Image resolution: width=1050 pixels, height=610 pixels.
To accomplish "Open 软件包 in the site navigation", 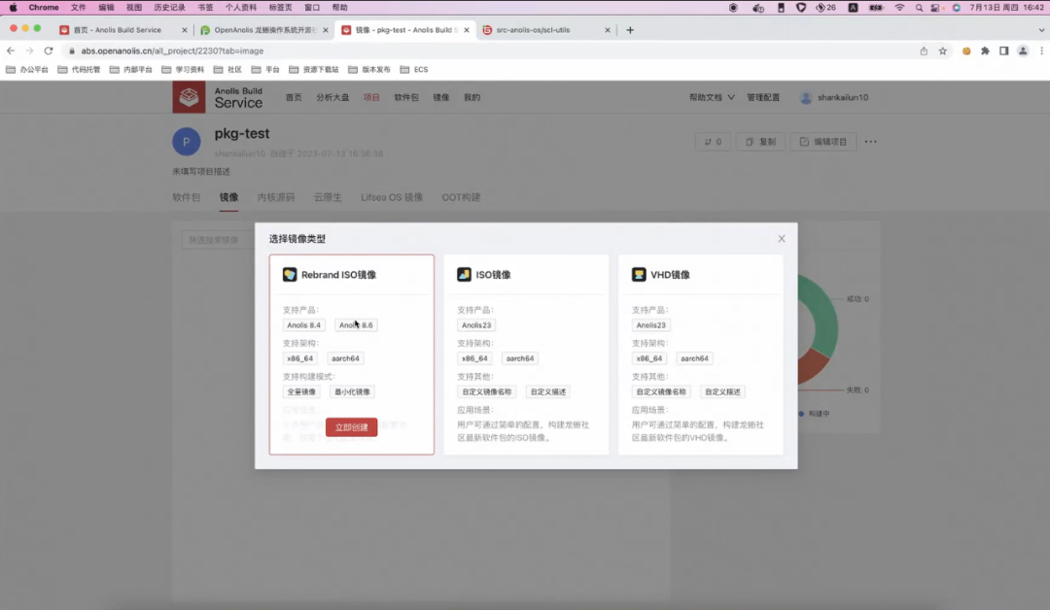I will tap(406, 98).
